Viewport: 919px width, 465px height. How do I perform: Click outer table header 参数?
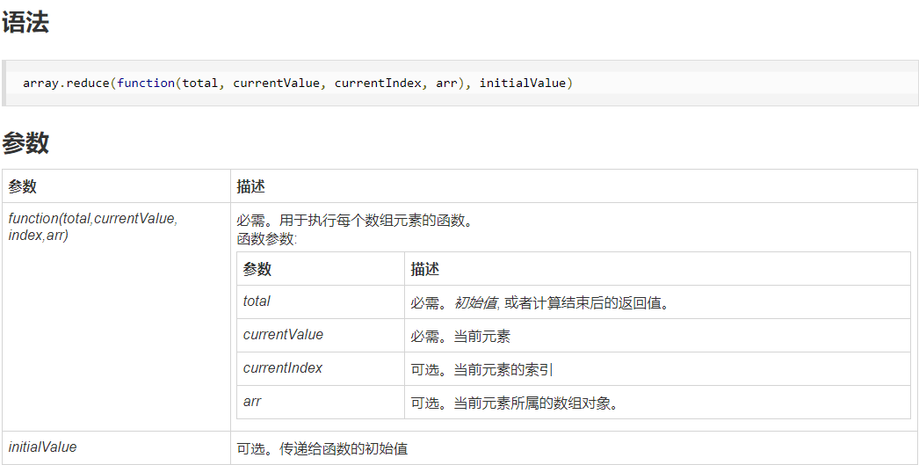click(23, 186)
